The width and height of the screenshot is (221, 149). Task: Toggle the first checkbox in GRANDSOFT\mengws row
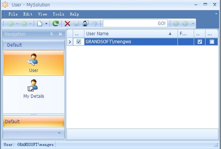pyautogui.click(x=79, y=42)
